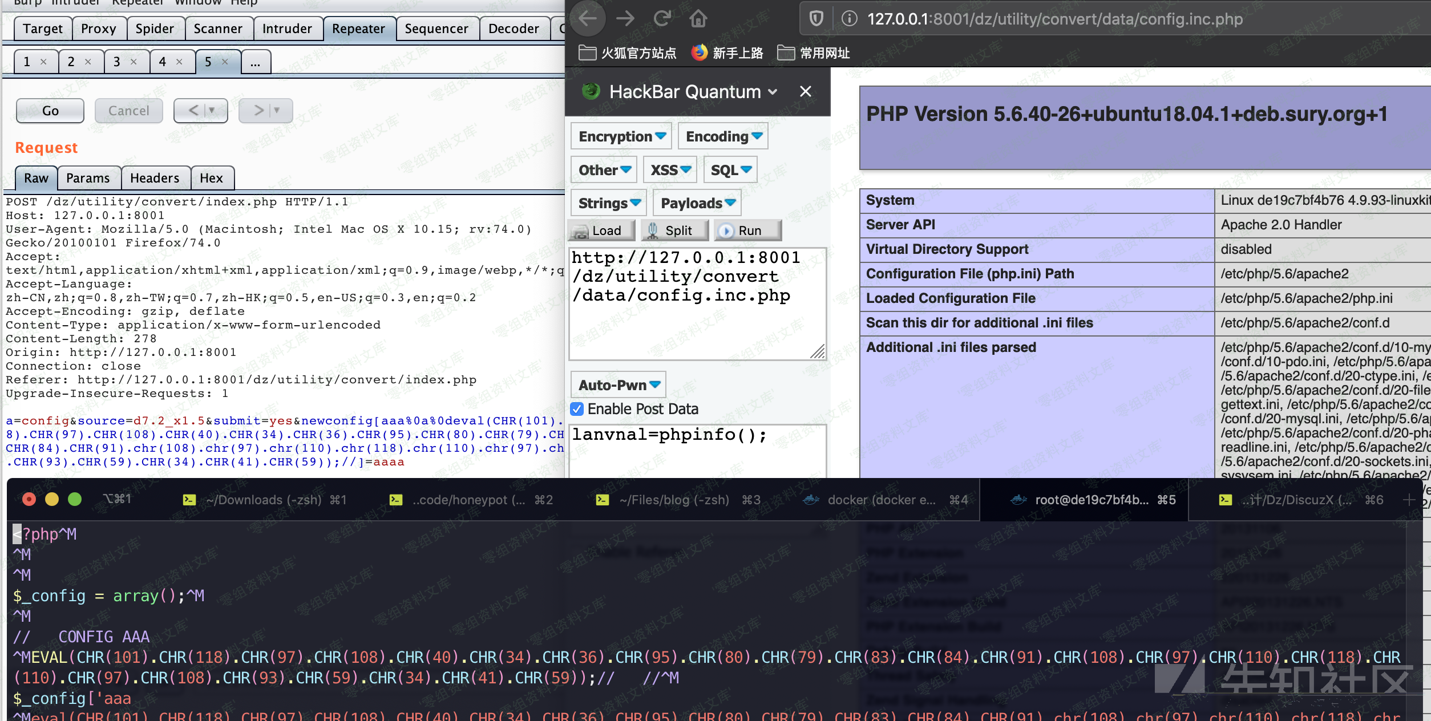Screen dimensions: 1431x721
Task: Click the Go button in Repeater
Action: (x=50, y=111)
